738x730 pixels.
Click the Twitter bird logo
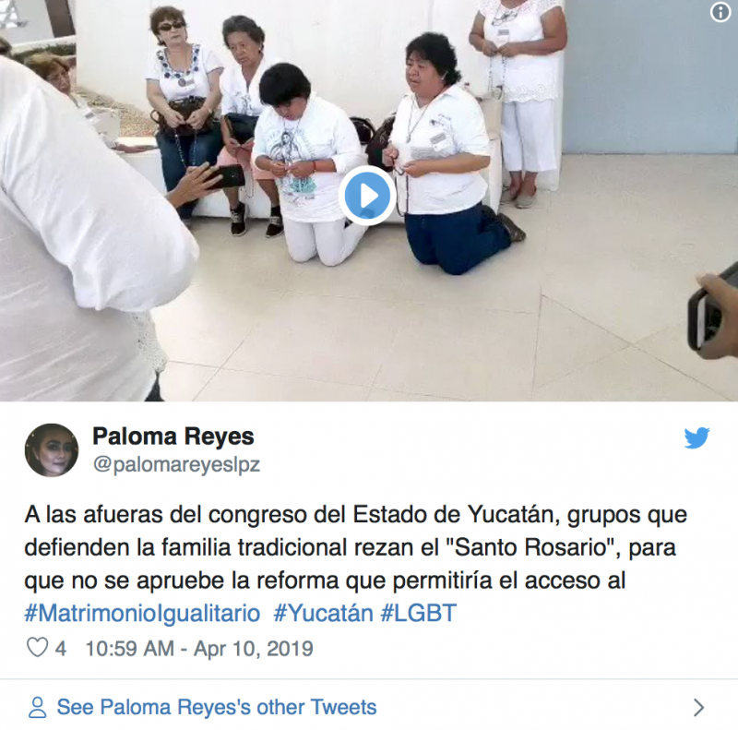click(x=696, y=437)
